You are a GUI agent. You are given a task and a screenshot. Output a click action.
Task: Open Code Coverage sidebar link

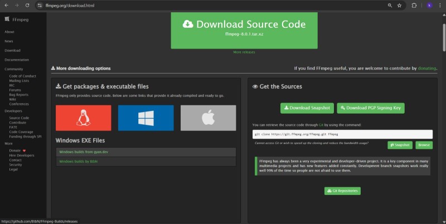point(21,132)
